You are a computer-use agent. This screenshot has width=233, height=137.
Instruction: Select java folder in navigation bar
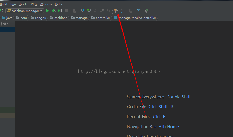tap(7, 18)
